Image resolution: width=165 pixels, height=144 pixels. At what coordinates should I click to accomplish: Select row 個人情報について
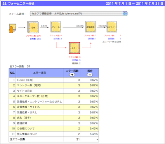[x=54, y=134]
